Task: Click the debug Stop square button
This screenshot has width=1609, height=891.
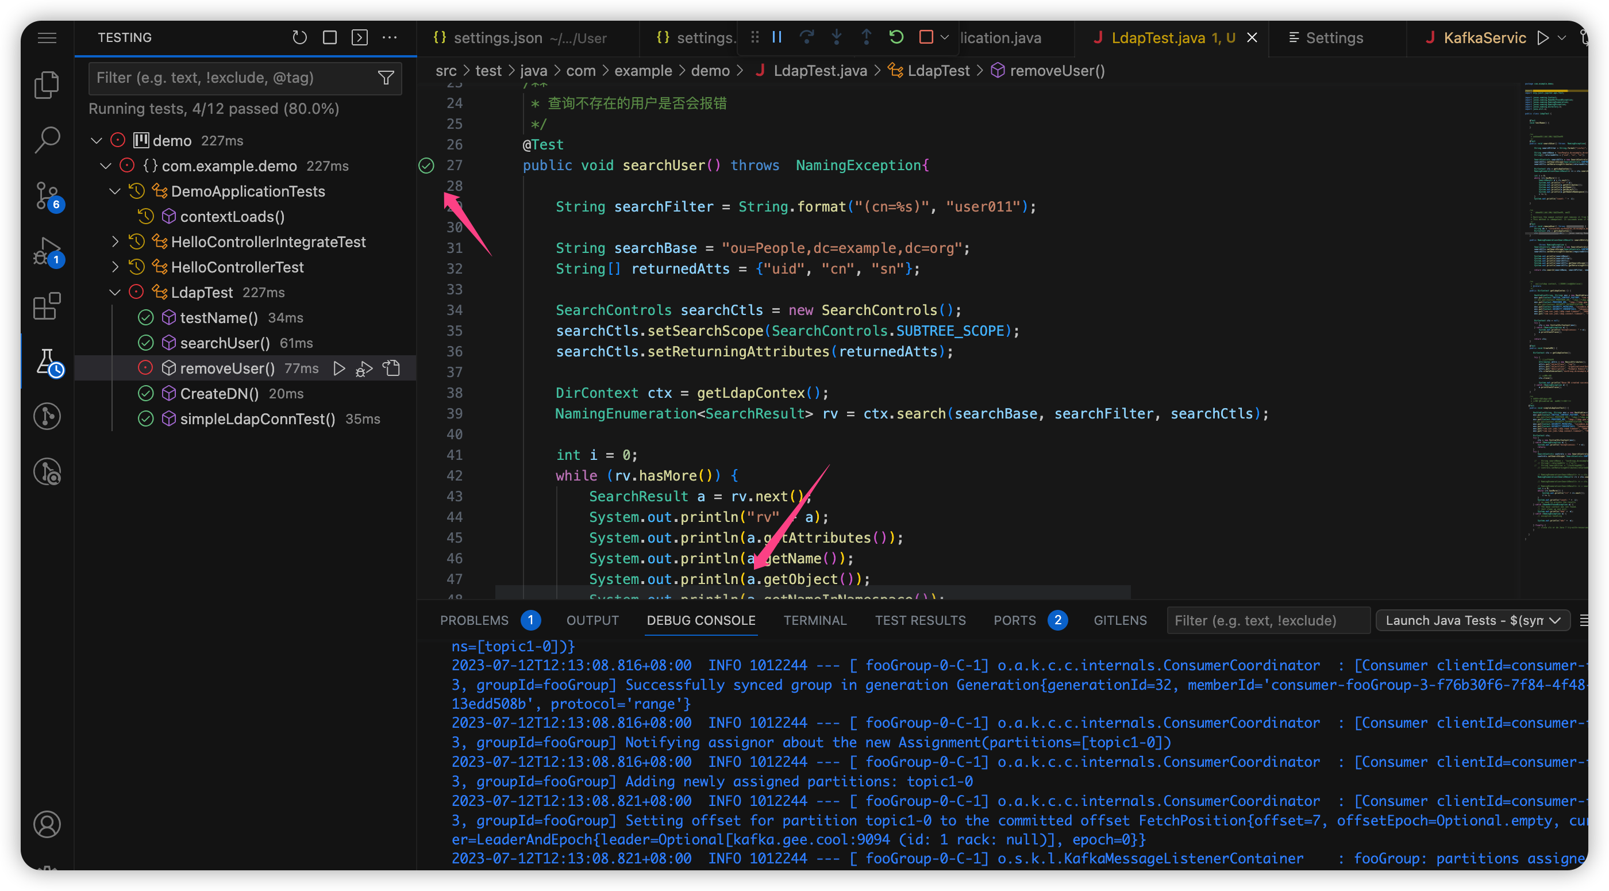Action: (926, 37)
